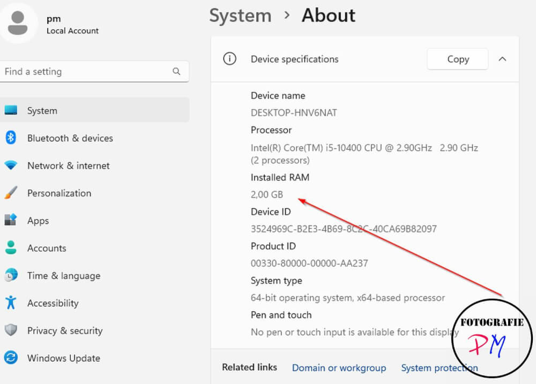Click the pm user avatar picture
Viewport: 536px width, 384px height.
[18, 23]
